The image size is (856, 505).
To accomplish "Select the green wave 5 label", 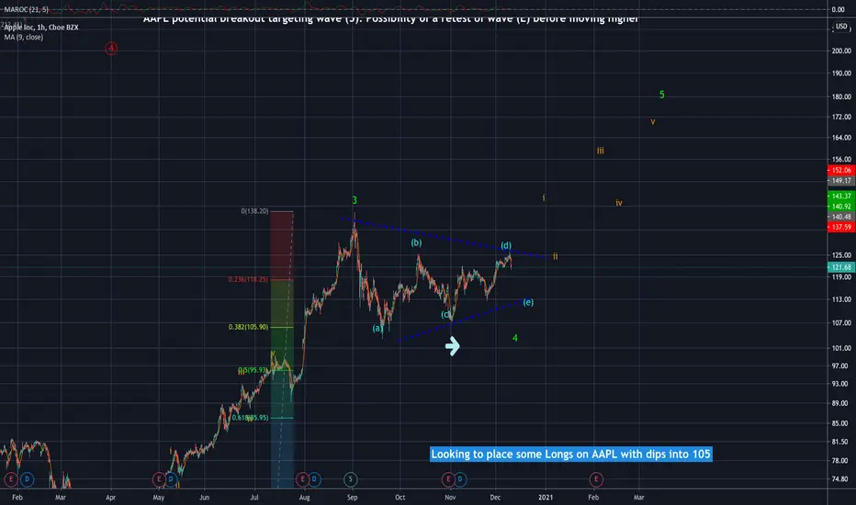I will (x=661, y=95).
